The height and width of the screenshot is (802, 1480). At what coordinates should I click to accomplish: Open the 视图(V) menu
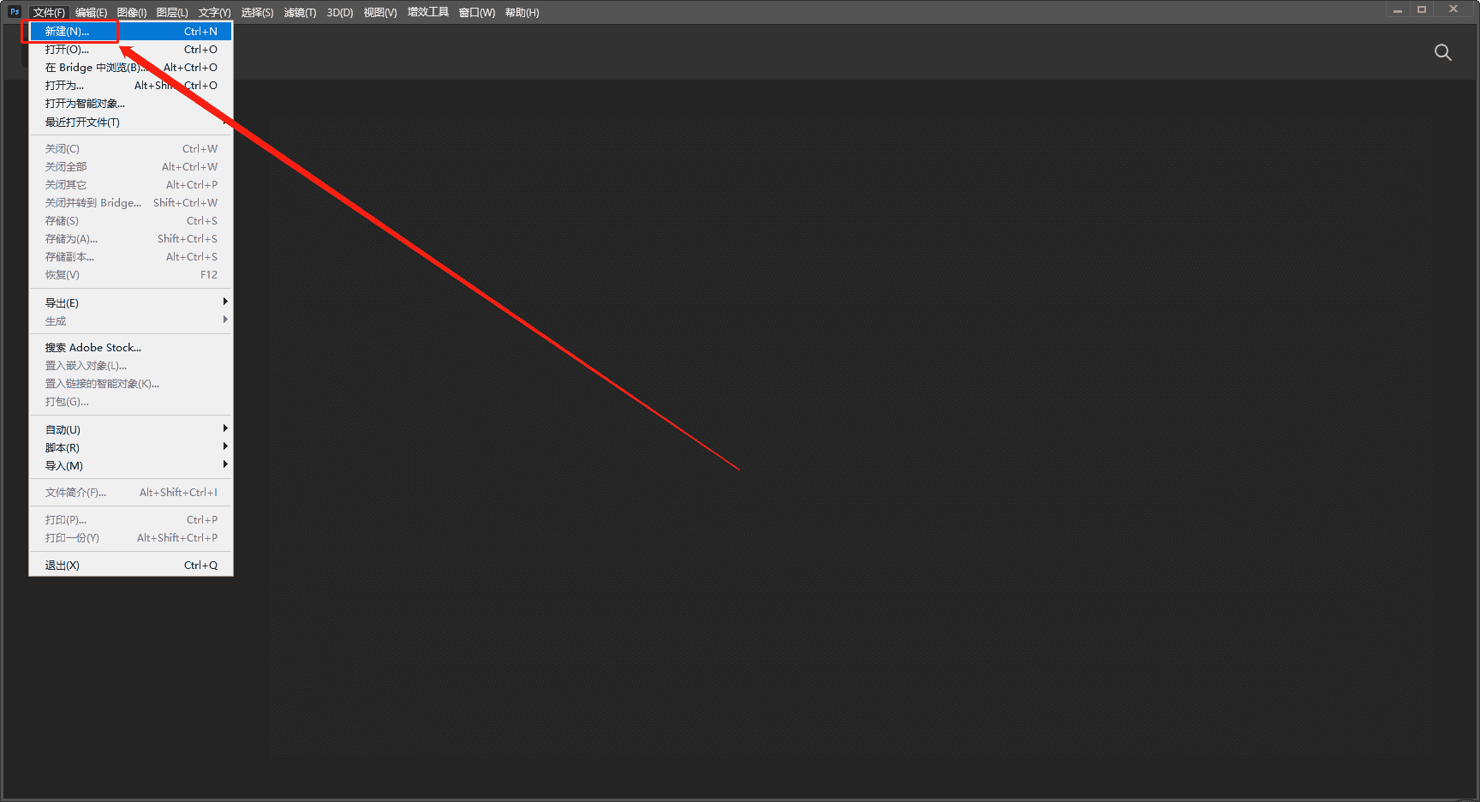[380, 12]
